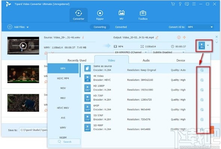Switch to the Device tab
The width and height of the screenshot is (221, 149).
click(181, 60)
